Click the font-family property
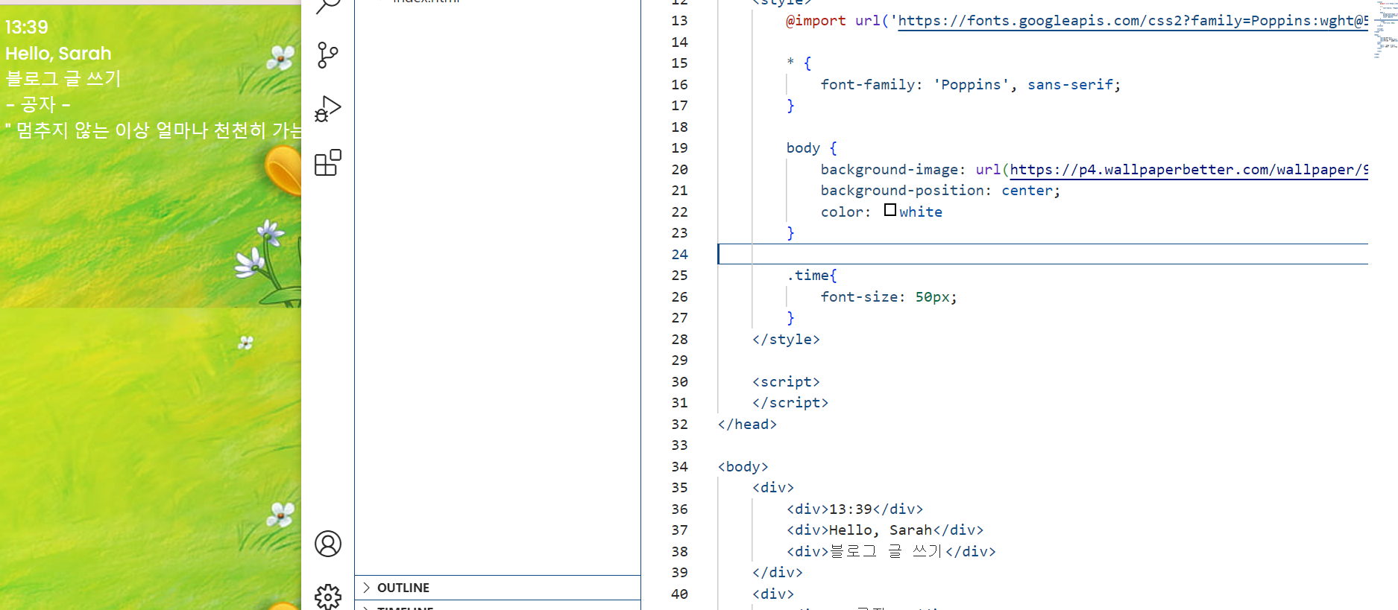Viewport: 1398px width, 610px height. click(868, 85)
